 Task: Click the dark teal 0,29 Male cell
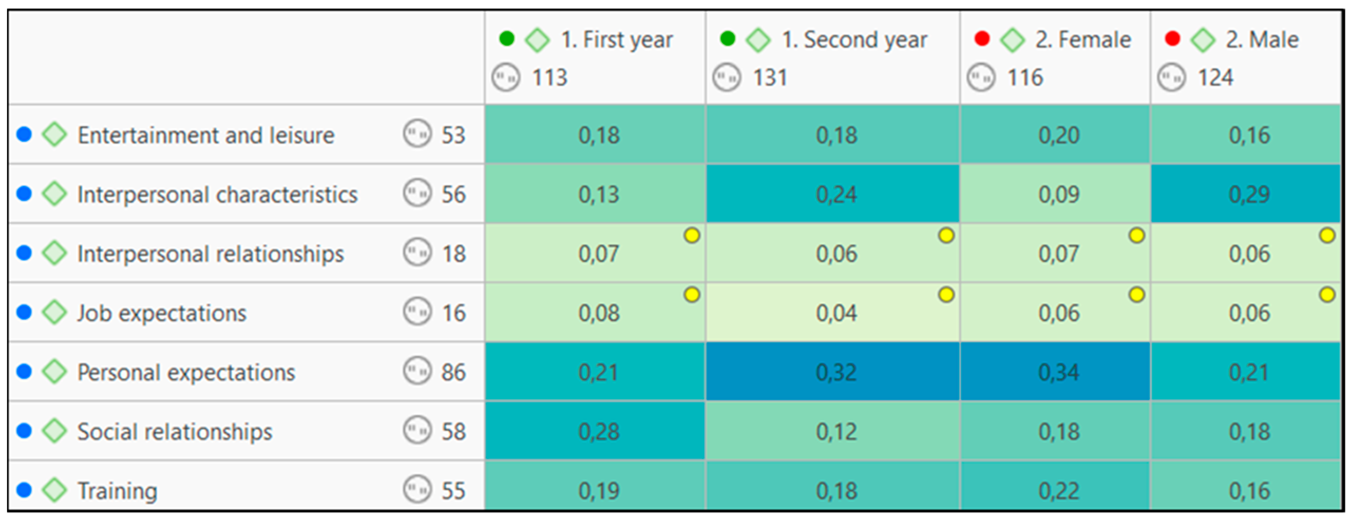click(1248, 194)
